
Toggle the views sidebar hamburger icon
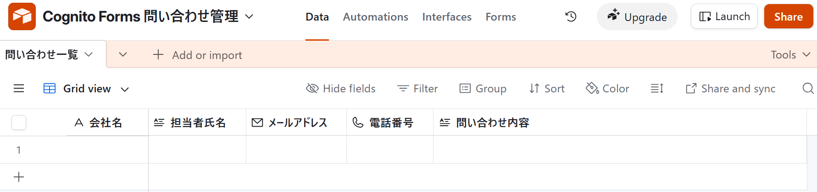coord(19,88)
